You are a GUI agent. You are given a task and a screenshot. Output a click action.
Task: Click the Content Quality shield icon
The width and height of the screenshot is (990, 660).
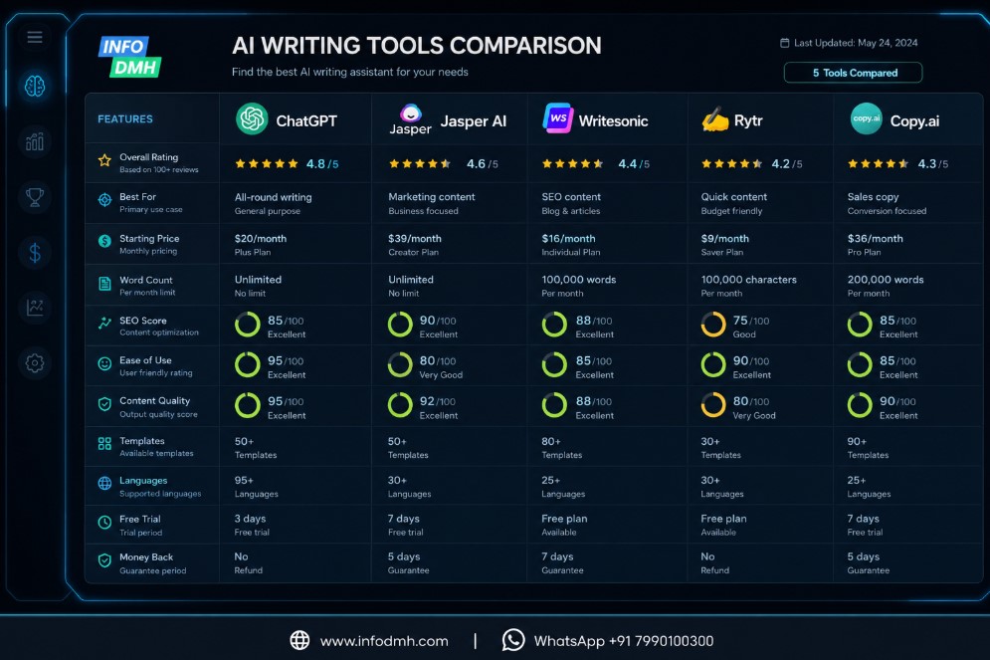pos(104,404)
